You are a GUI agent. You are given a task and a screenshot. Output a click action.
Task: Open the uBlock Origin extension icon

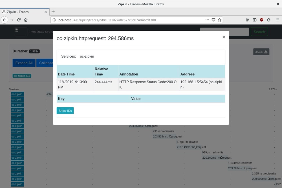point(262,20)
